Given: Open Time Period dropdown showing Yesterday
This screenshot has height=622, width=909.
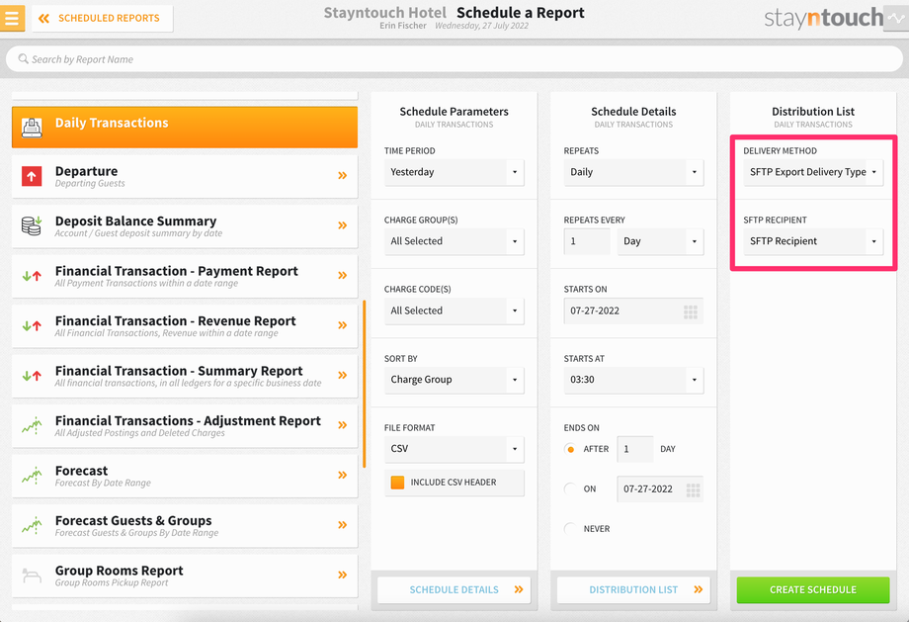Looking at the screenshot, I should click(454, 172).
